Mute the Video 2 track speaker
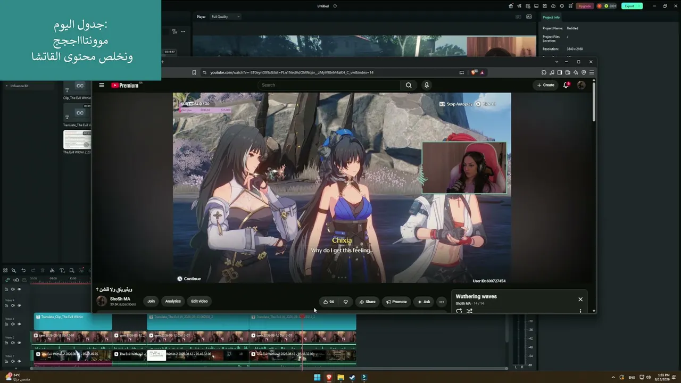Screen dimensions: 681x383 point(13,343)
